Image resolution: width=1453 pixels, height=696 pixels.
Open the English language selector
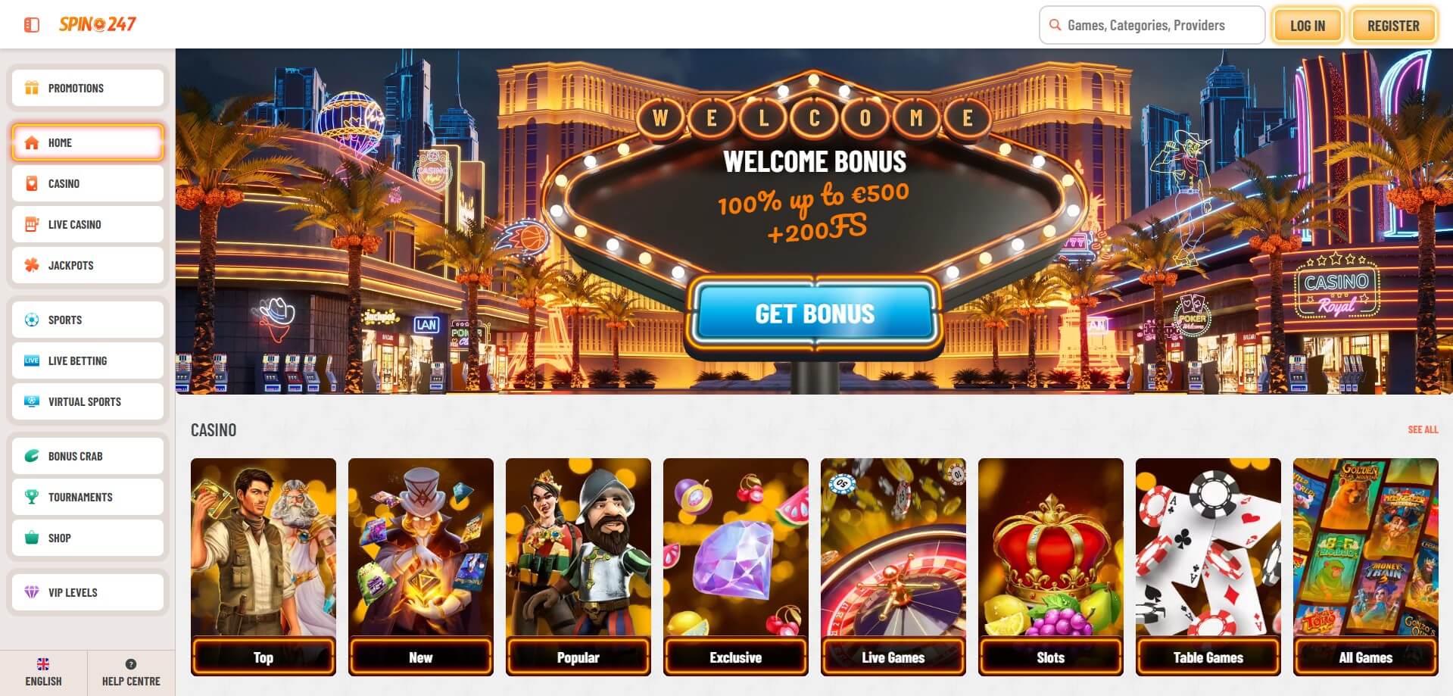tap(43, 673)
